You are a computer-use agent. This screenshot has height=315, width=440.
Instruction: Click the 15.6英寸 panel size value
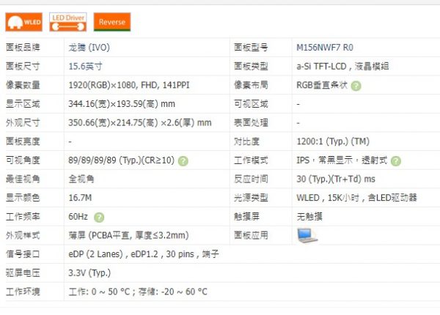[x=87, y=66]
